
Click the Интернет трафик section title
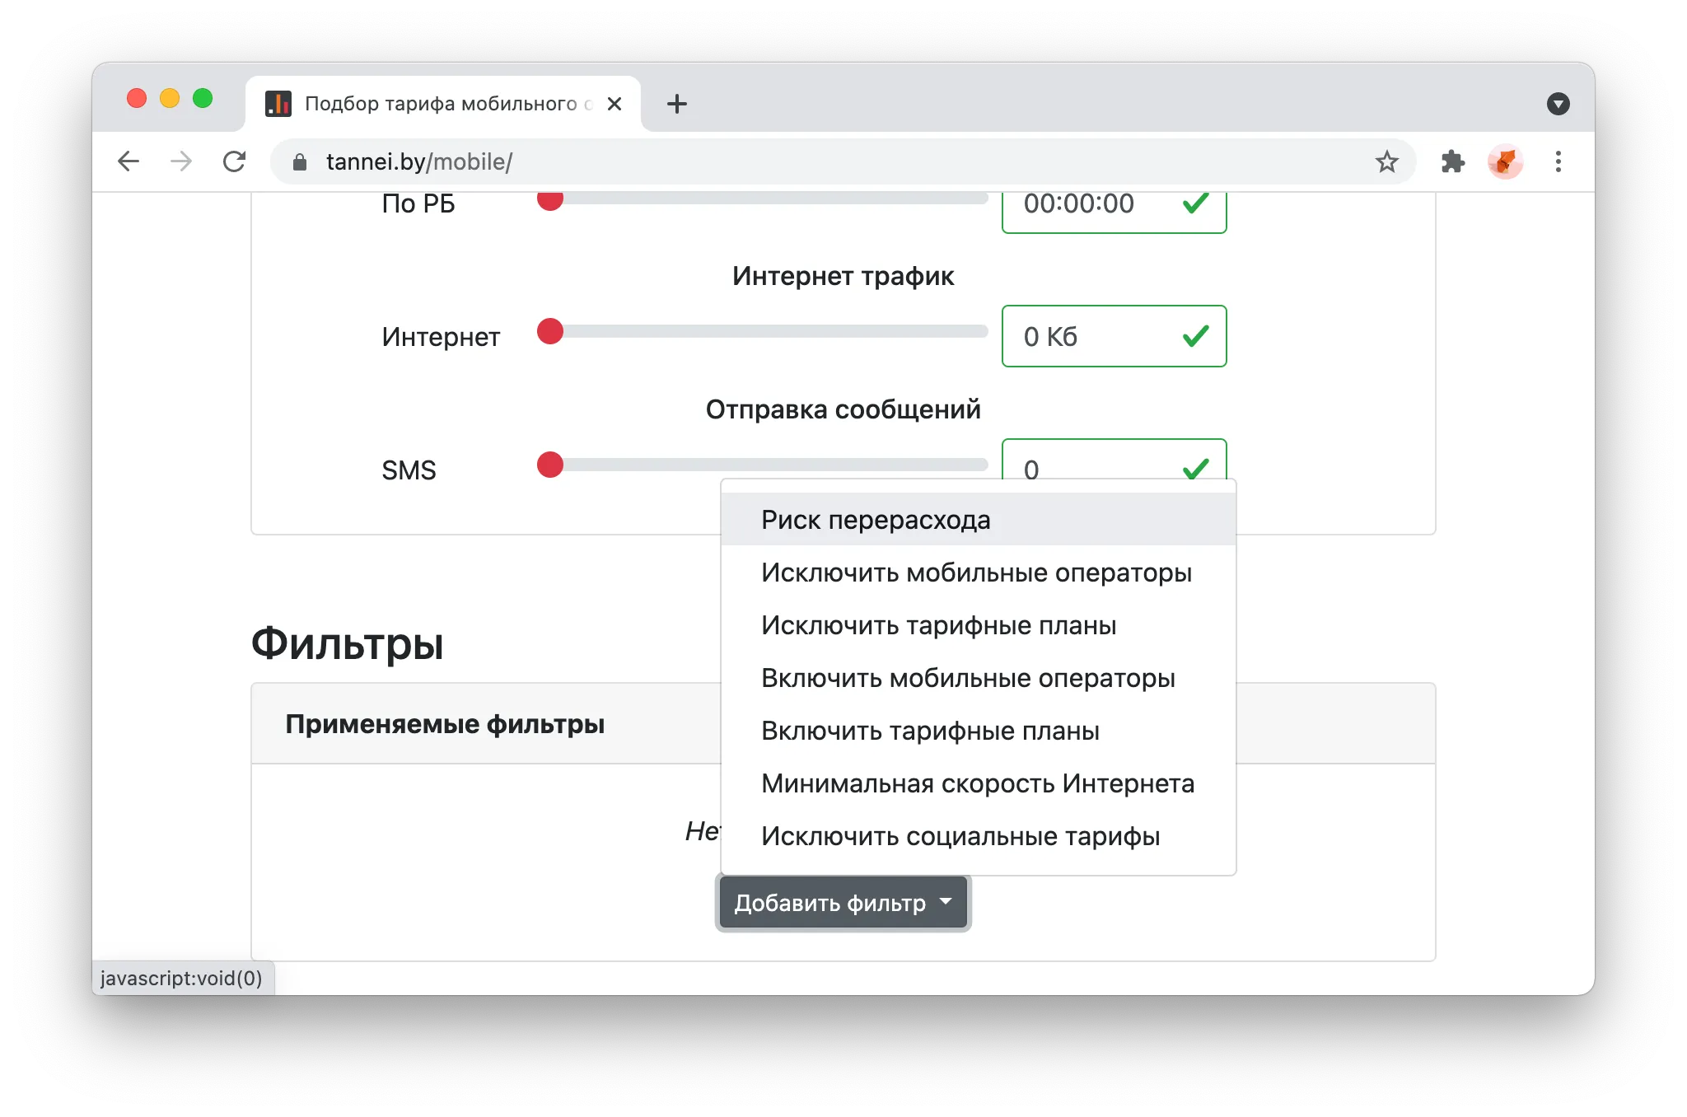point(843,276)
